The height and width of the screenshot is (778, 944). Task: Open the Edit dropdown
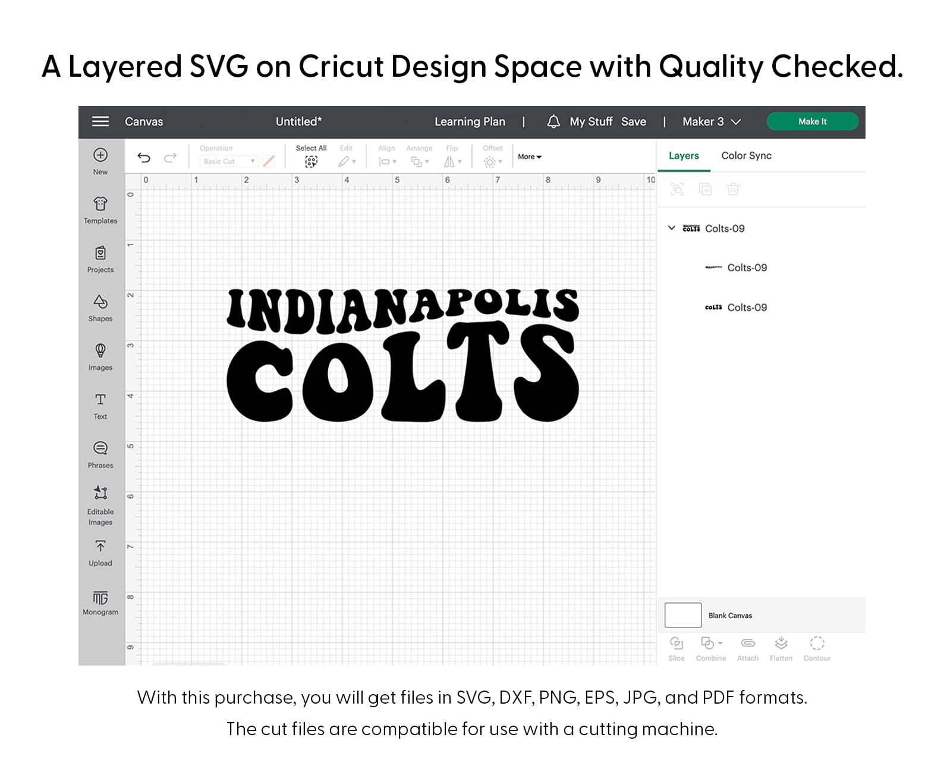click(x=347, y=161)
